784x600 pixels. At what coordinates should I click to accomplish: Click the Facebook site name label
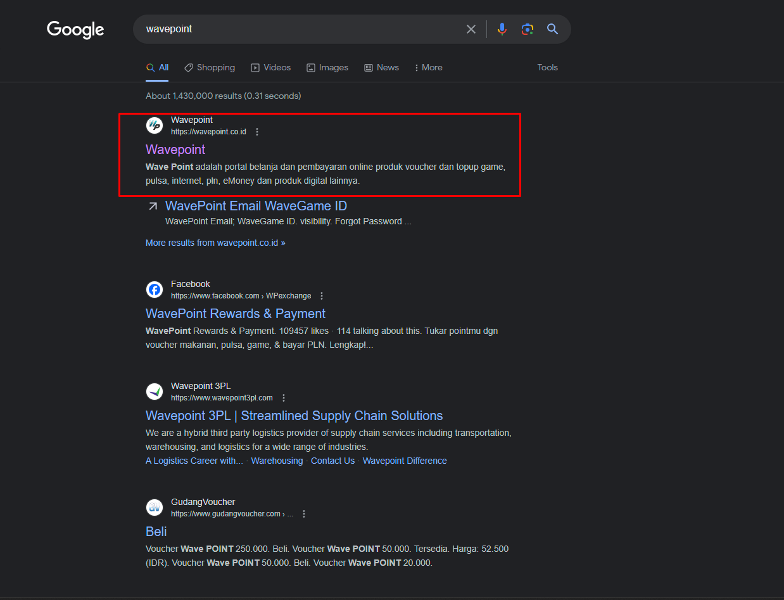[191, 284]
